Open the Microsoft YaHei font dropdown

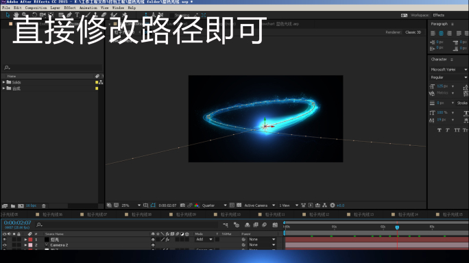point(448,69)
